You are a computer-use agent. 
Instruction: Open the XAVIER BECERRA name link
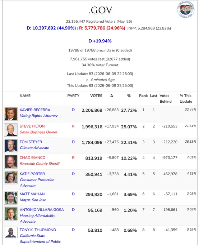(35, 110)
